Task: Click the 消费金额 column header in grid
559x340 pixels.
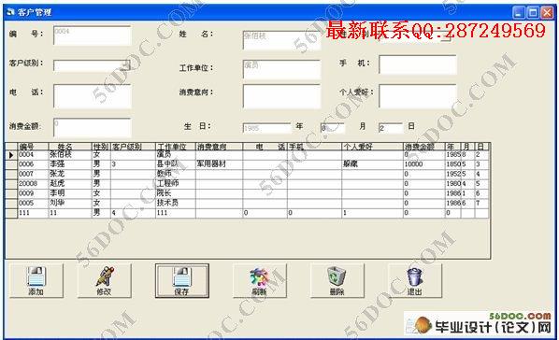Action: point(423,147)
